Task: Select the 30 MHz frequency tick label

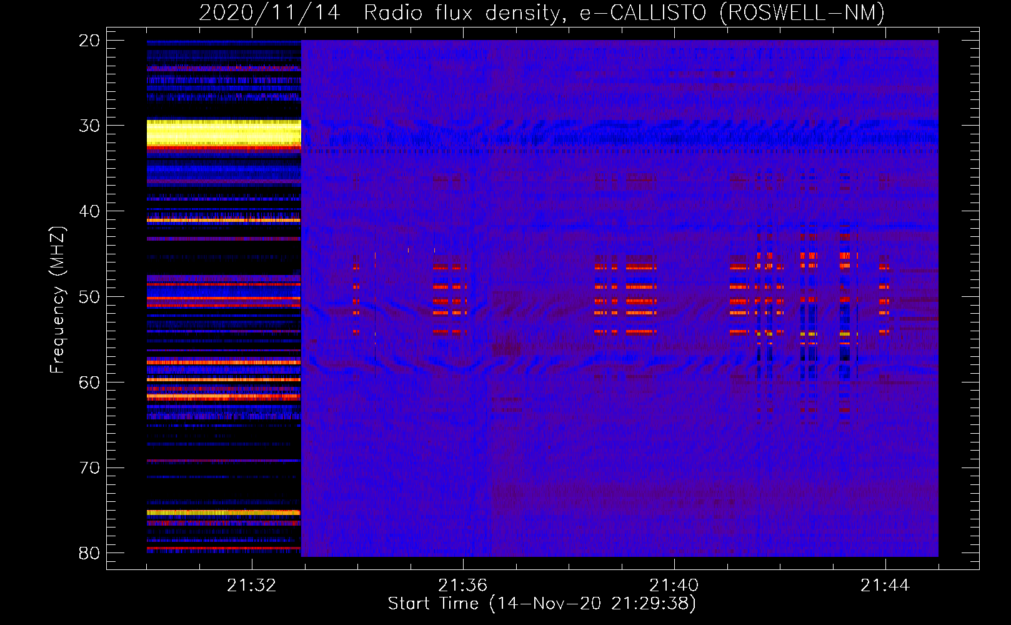Action: (x=89, y=126)
